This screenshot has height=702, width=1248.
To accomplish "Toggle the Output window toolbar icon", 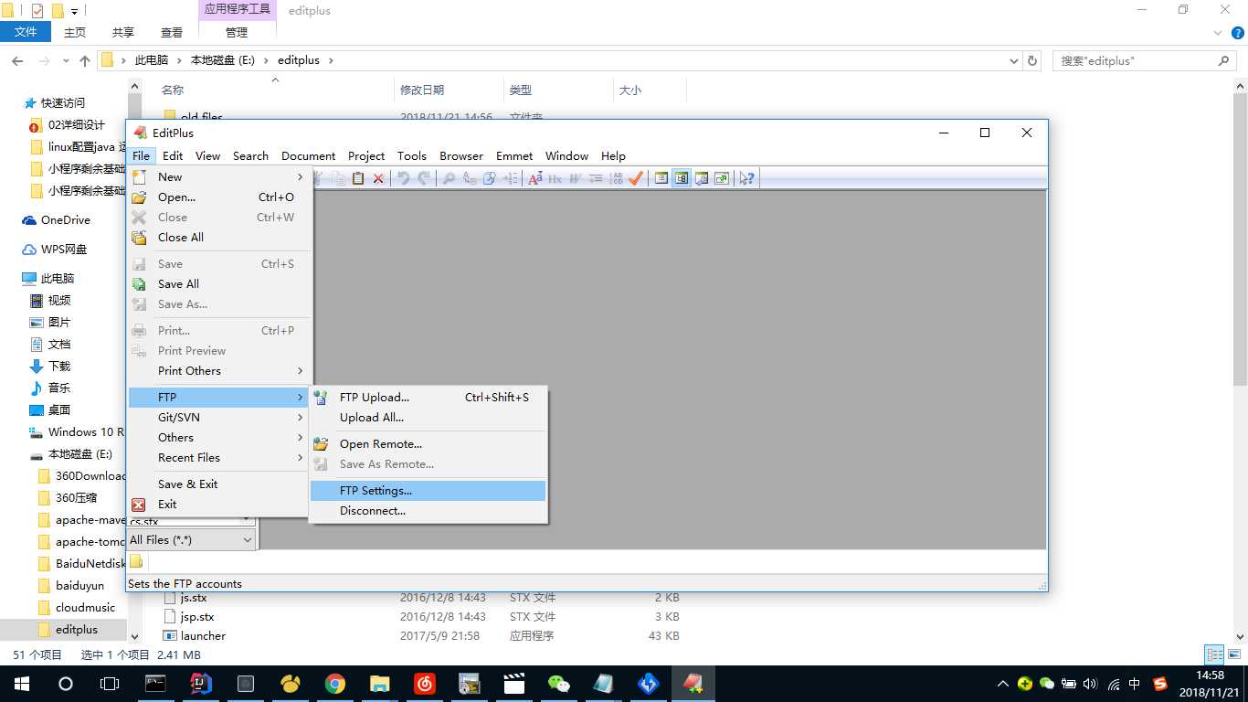I will [x=702, y=178].
